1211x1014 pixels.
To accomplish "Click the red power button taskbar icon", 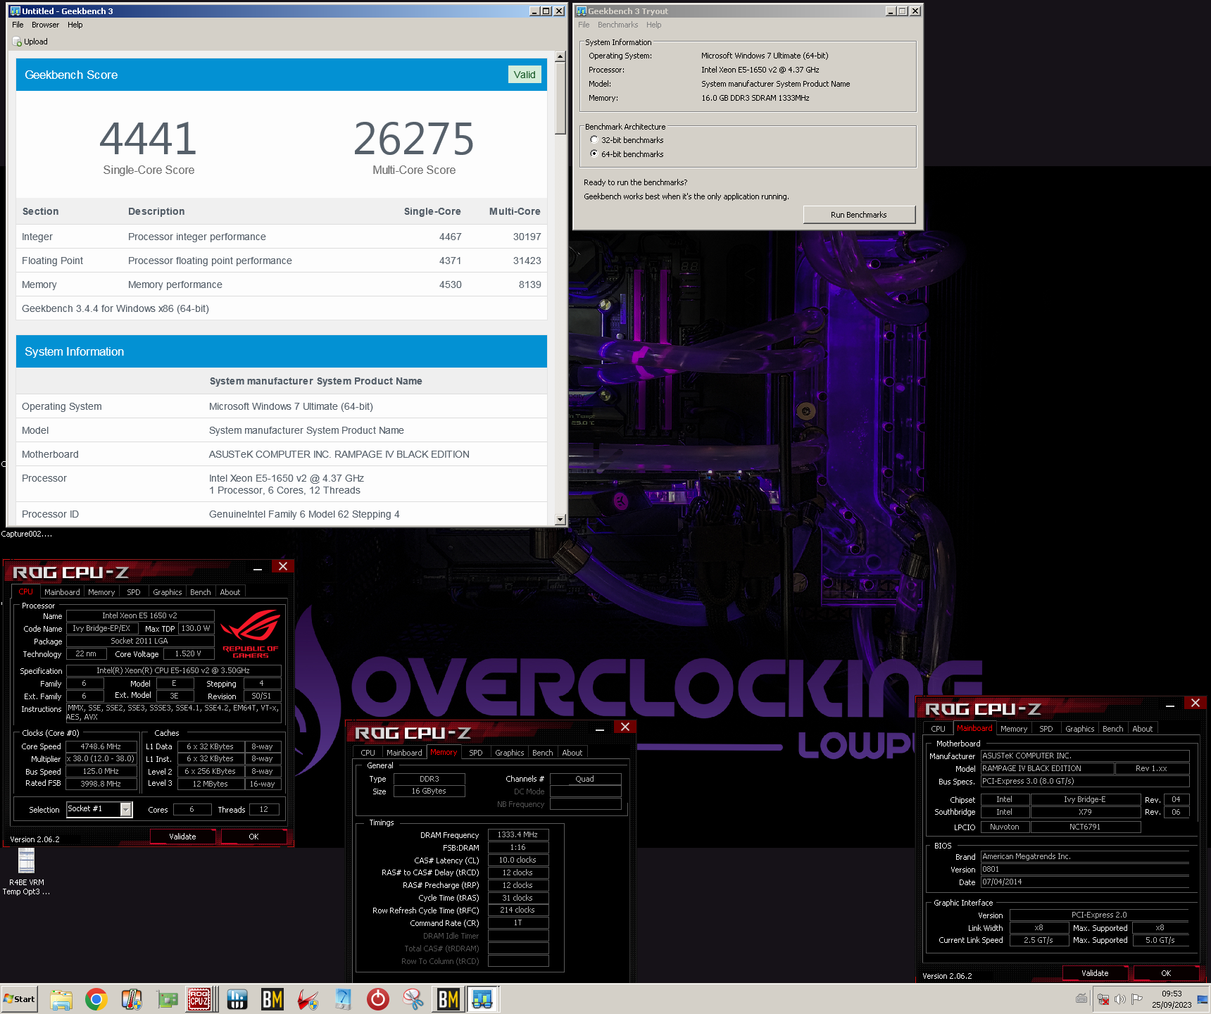I will (x=378, y=999).
